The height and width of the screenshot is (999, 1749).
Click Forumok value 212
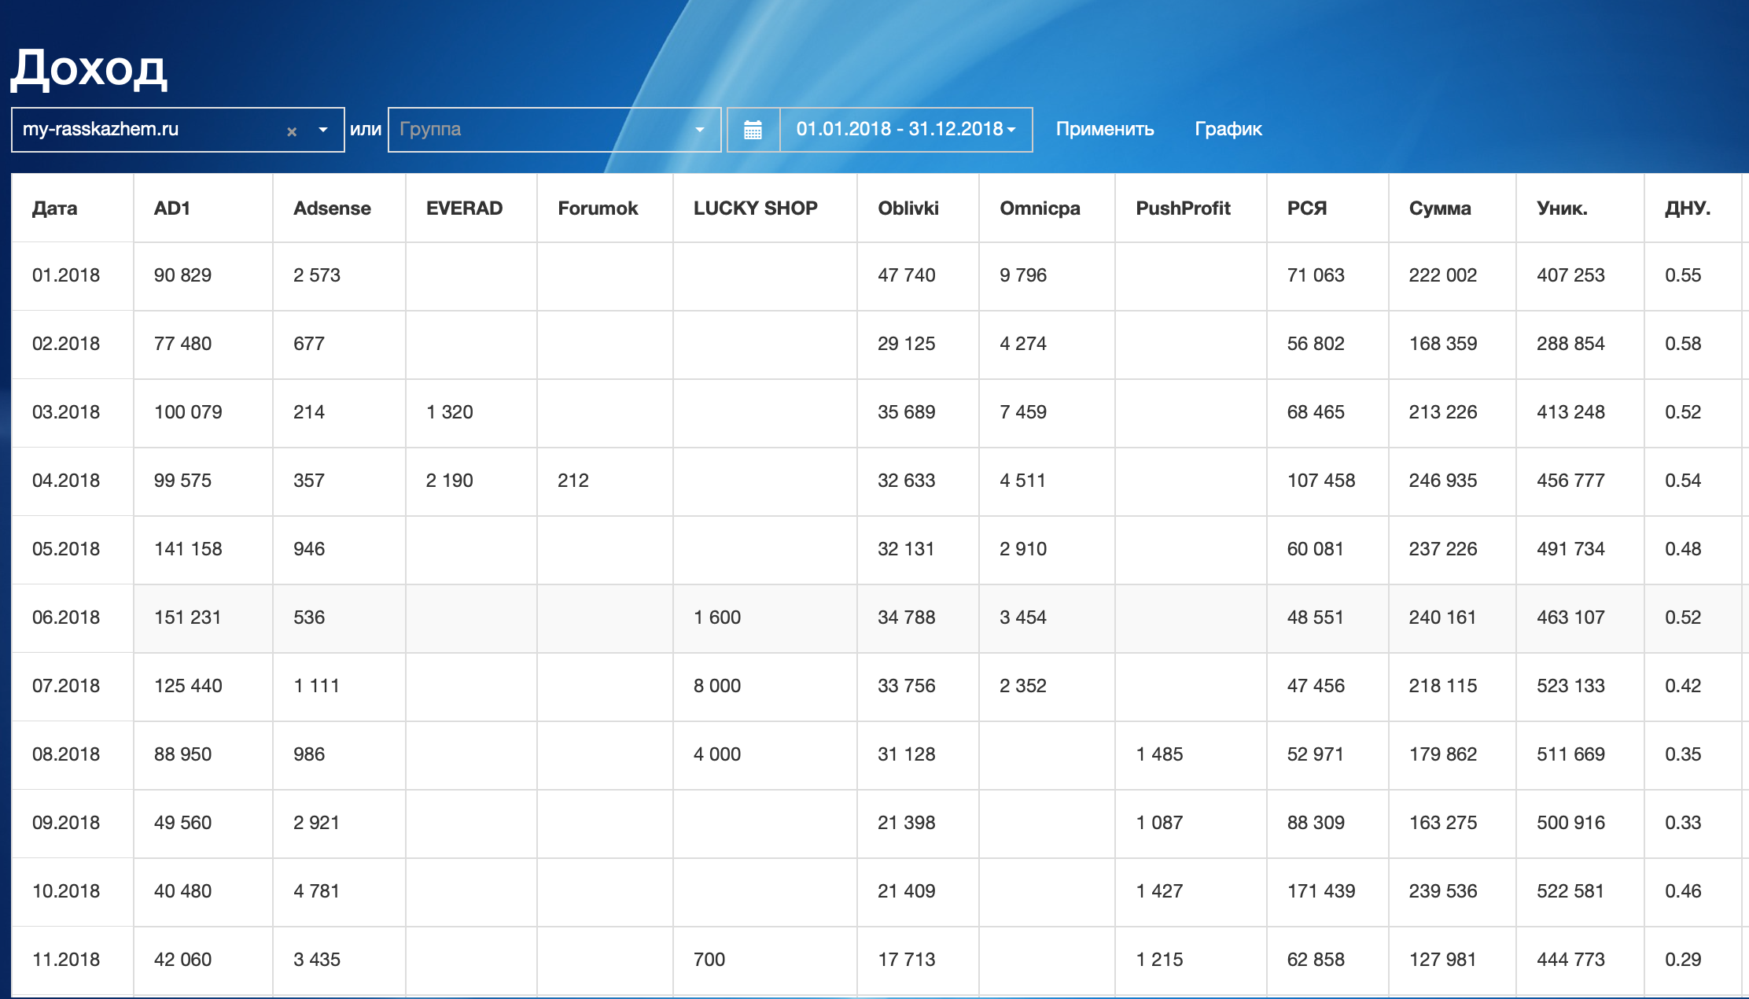(x=573, y=481)
